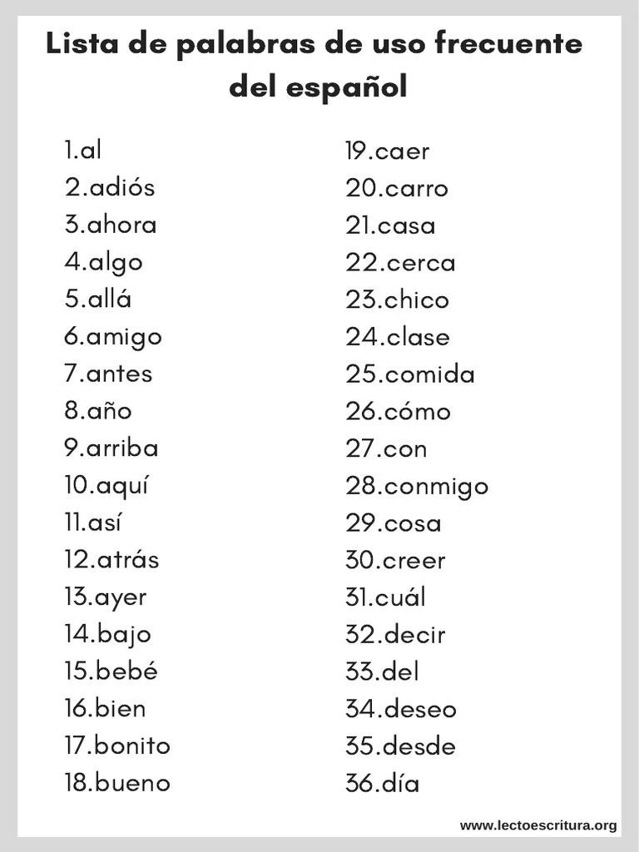
Task: Select the word 'carro'
Action: (x=416, y=189)
